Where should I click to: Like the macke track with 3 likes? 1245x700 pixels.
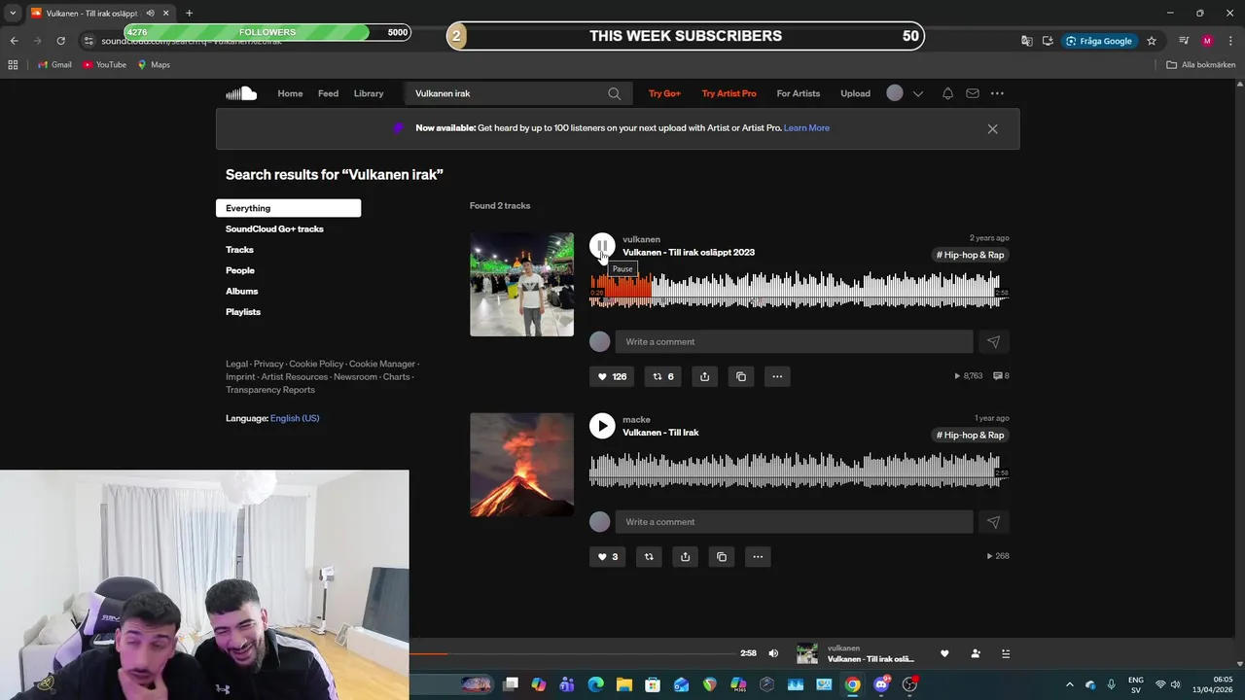click(608, 557)
